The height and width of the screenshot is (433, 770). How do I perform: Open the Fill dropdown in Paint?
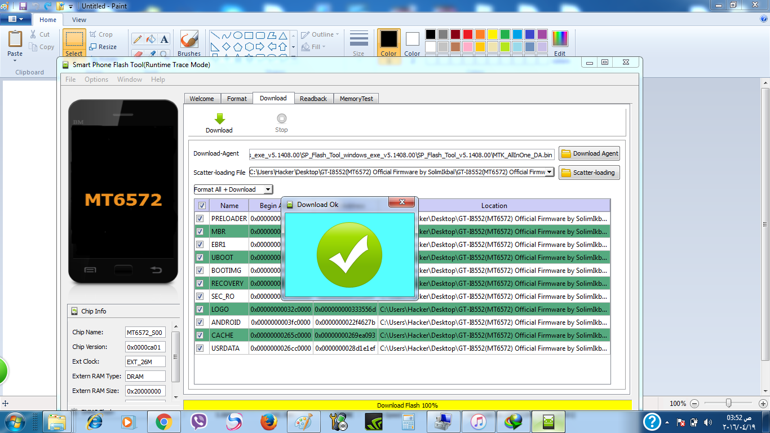coord(313,47)
